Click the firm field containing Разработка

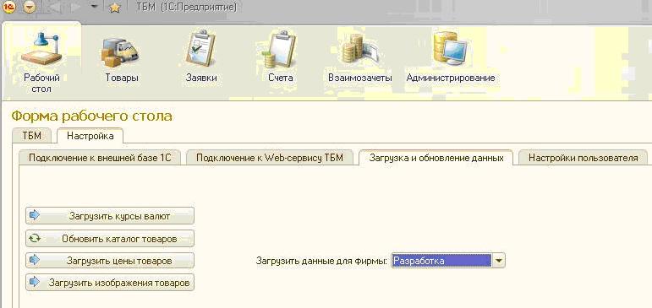(x=441, y=261)
